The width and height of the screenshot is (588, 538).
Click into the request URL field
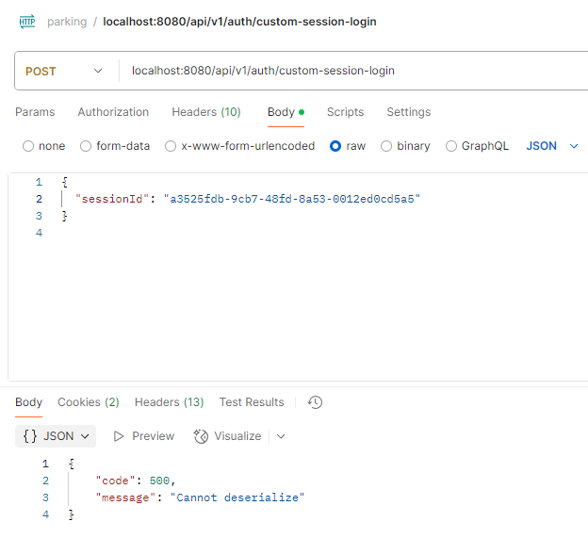(x=352, y=71)
